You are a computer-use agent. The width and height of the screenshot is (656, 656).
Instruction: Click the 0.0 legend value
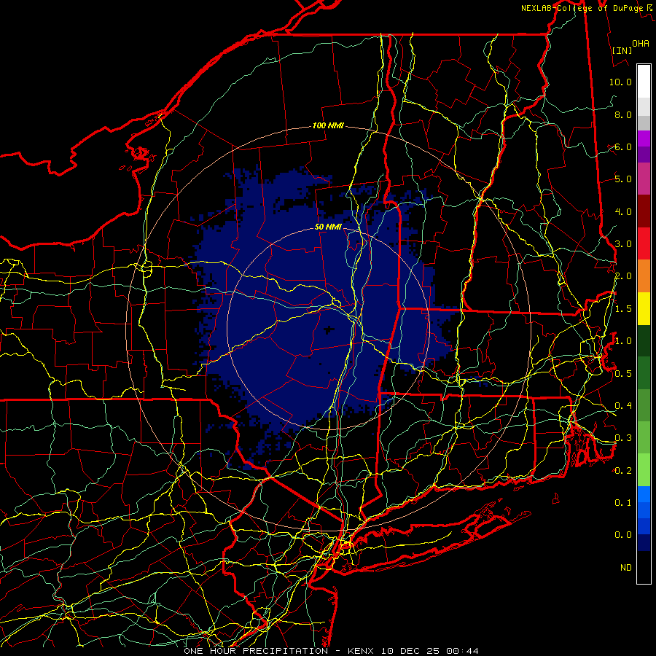[x=623, y=535]
